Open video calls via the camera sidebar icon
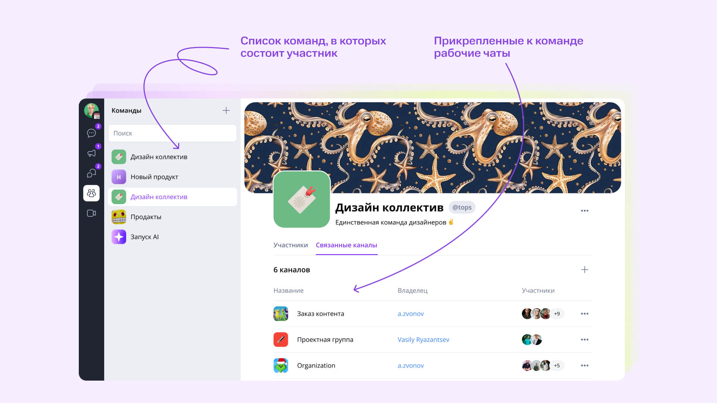The width and height of the screenshot is (717, 403). coord(91,213)
